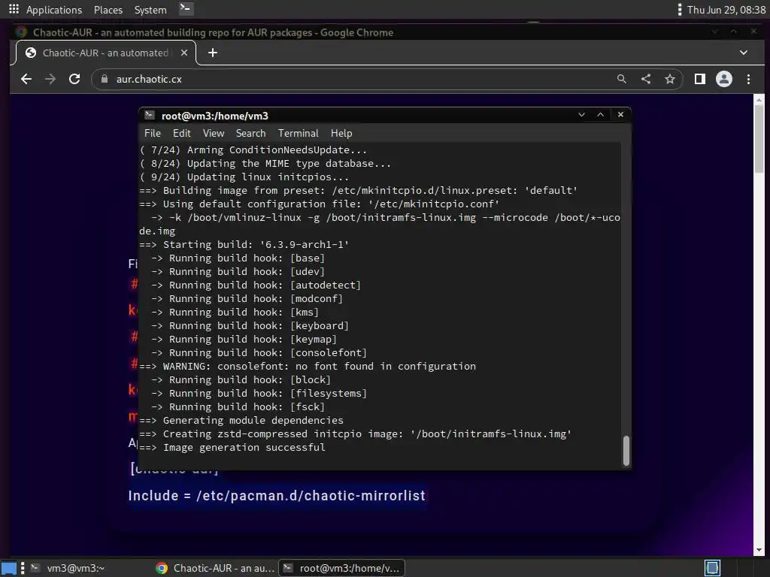Image resolution: width=770 pixels, height=577 pixels.
Task: Click the search magnifier in address bar
Action: 622,79
